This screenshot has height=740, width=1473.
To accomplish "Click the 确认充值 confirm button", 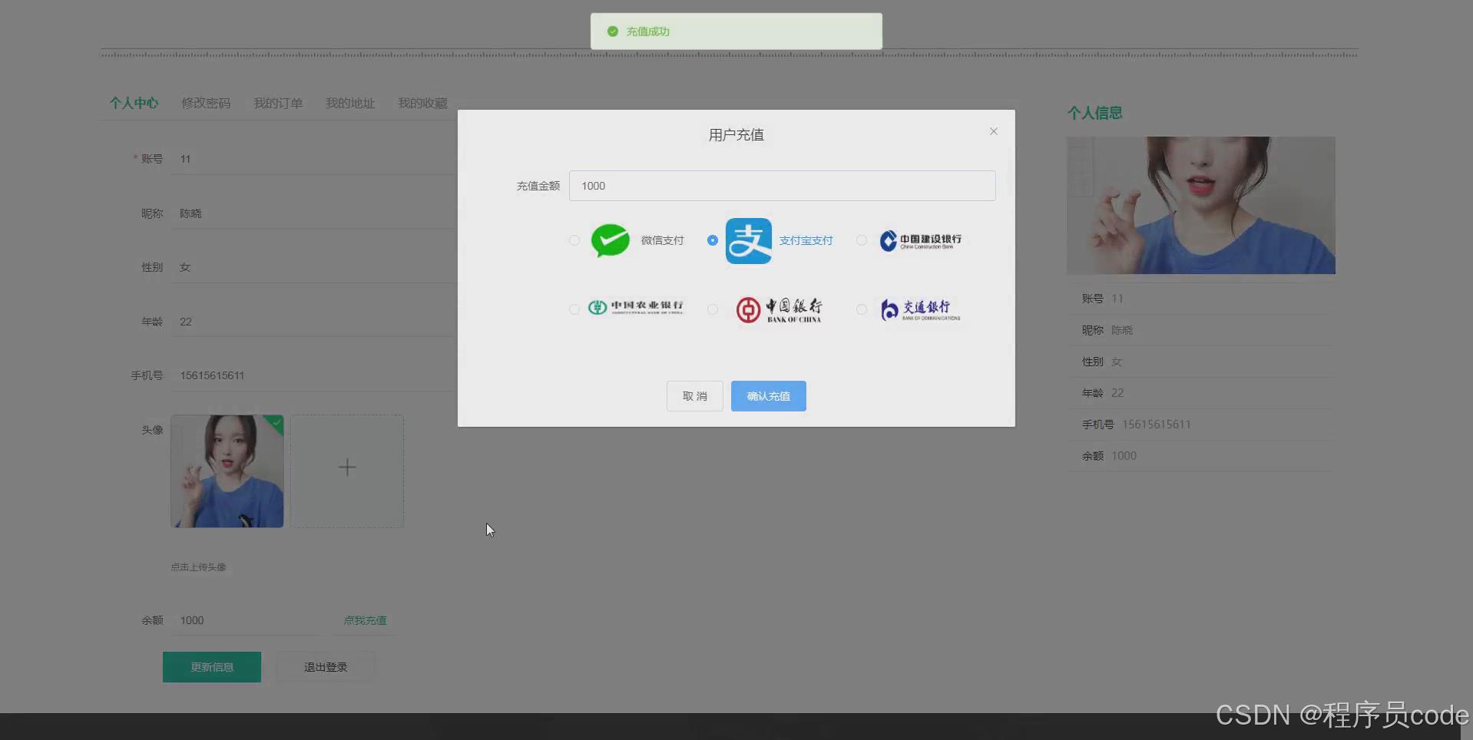I will pos(768,396).
